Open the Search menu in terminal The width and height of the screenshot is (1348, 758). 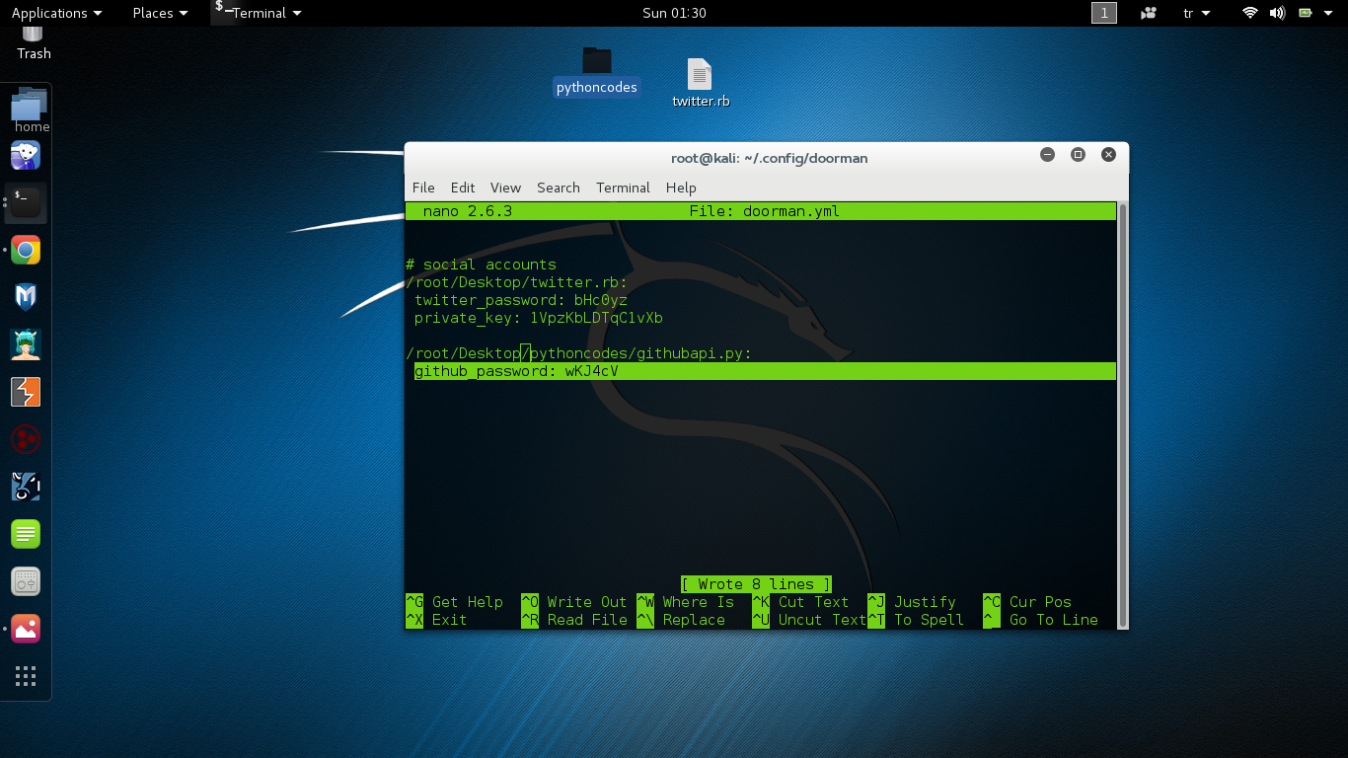[x=558, y=188]
